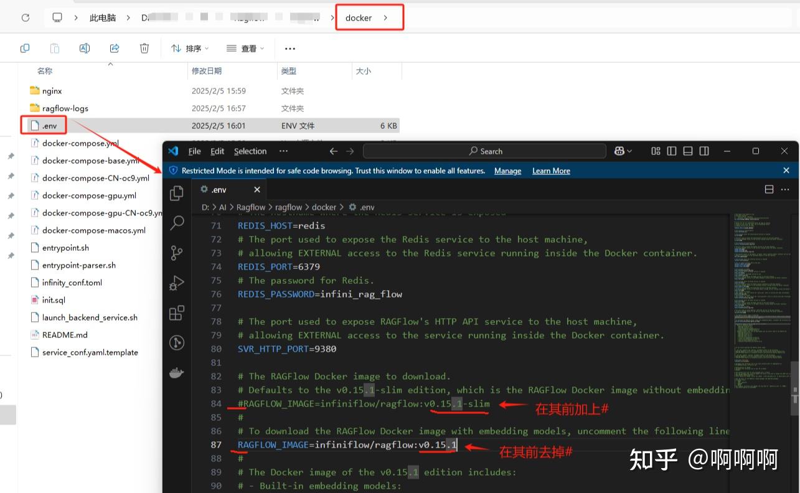This screenshot has width=800, height=493.
Task: Click the line 84 #RAGFLOW_IMAGE text
Action: coord(364,403)
